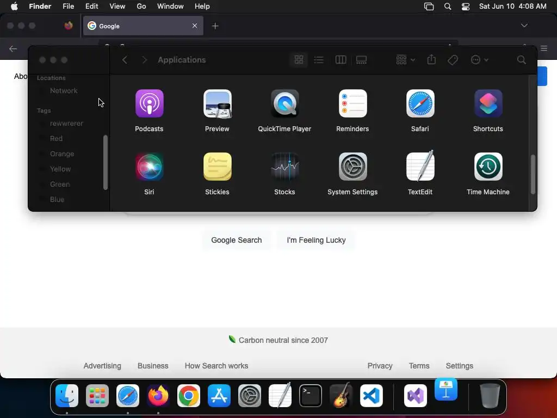The width and height of the screenshot is (557, 418).
Task: Open Google Chrome from the Dock
Action: [x=189, y=396]
